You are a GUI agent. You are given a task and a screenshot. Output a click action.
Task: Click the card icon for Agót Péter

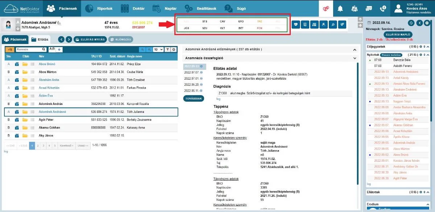[x=17, y=120]
